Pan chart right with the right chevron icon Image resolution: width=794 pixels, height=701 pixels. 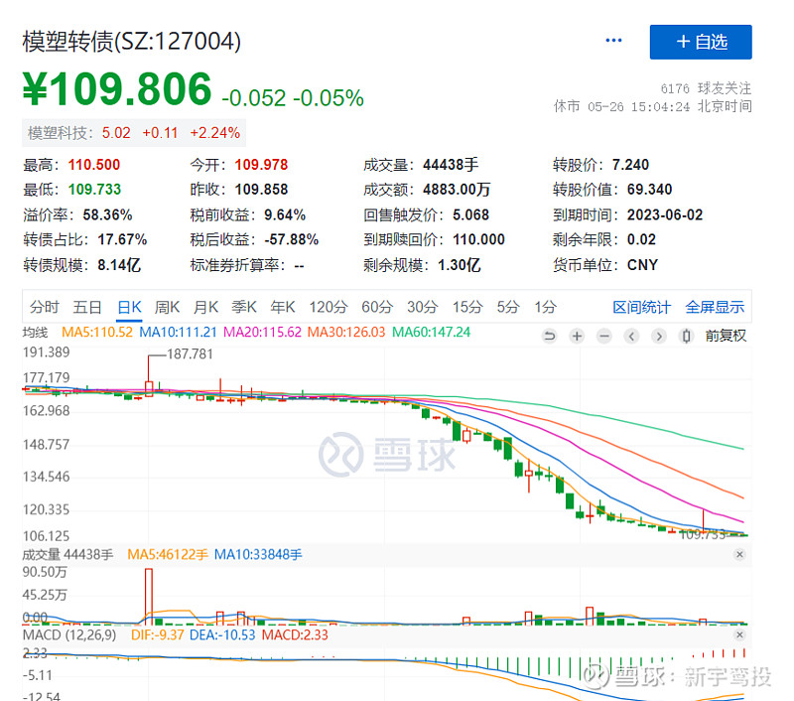pos(658,336)
